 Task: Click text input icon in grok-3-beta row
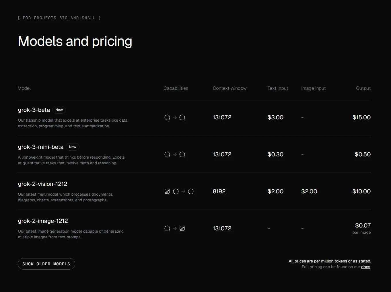(167, 117)
